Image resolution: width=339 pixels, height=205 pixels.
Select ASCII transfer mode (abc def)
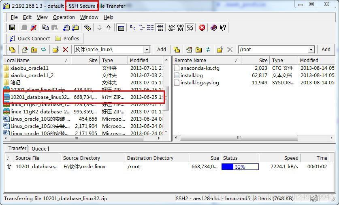172,27
